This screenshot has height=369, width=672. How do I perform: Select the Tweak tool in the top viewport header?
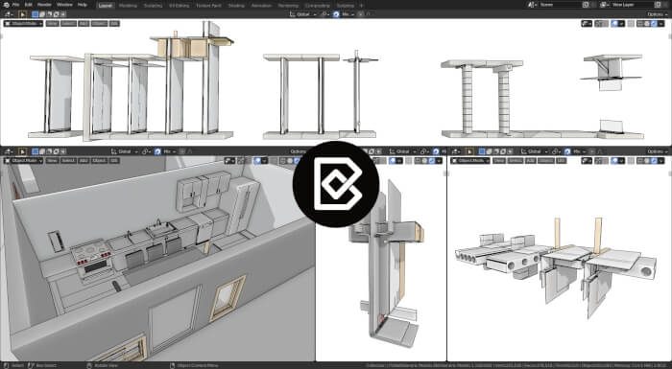click(22, 14)
